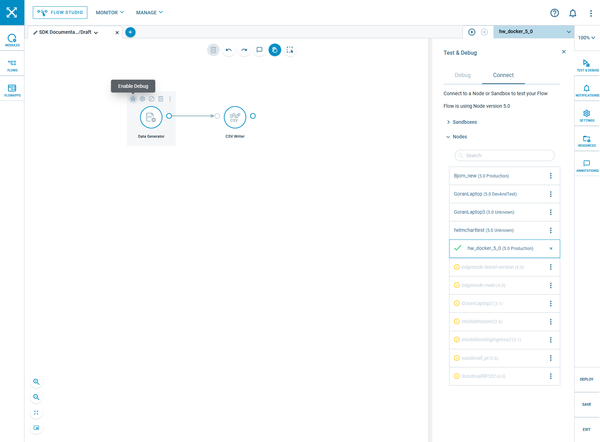The width and height of the screenshot is (600, 442).
Task: Disable the Data Generator node
Action: [x=152, y=99]
